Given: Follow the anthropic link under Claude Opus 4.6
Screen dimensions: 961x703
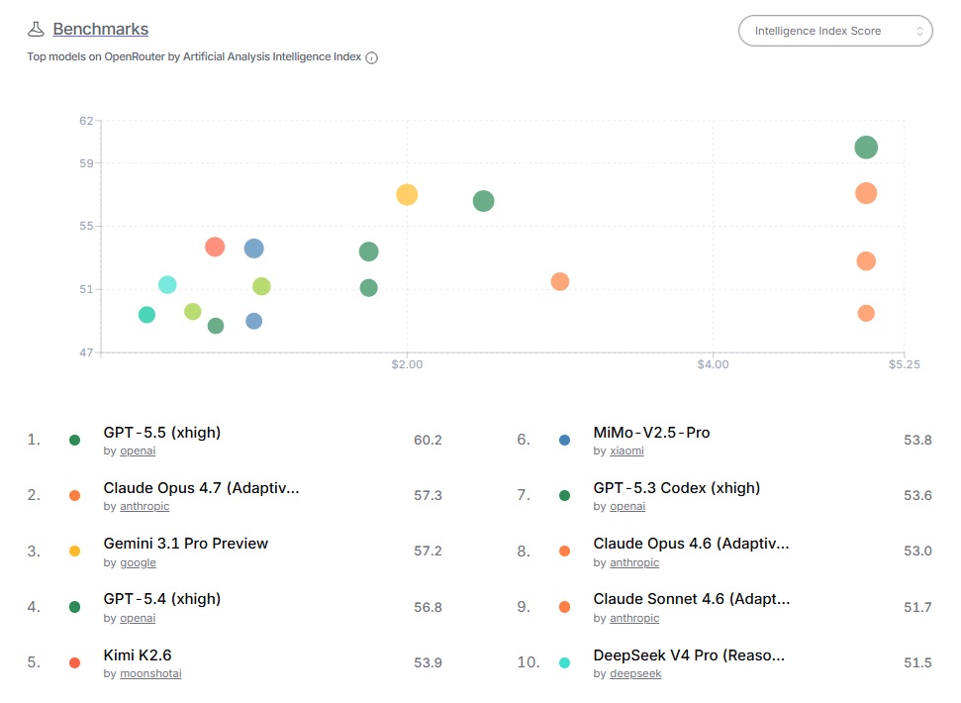Looking at the screenshot, I should tap(634, 562).
